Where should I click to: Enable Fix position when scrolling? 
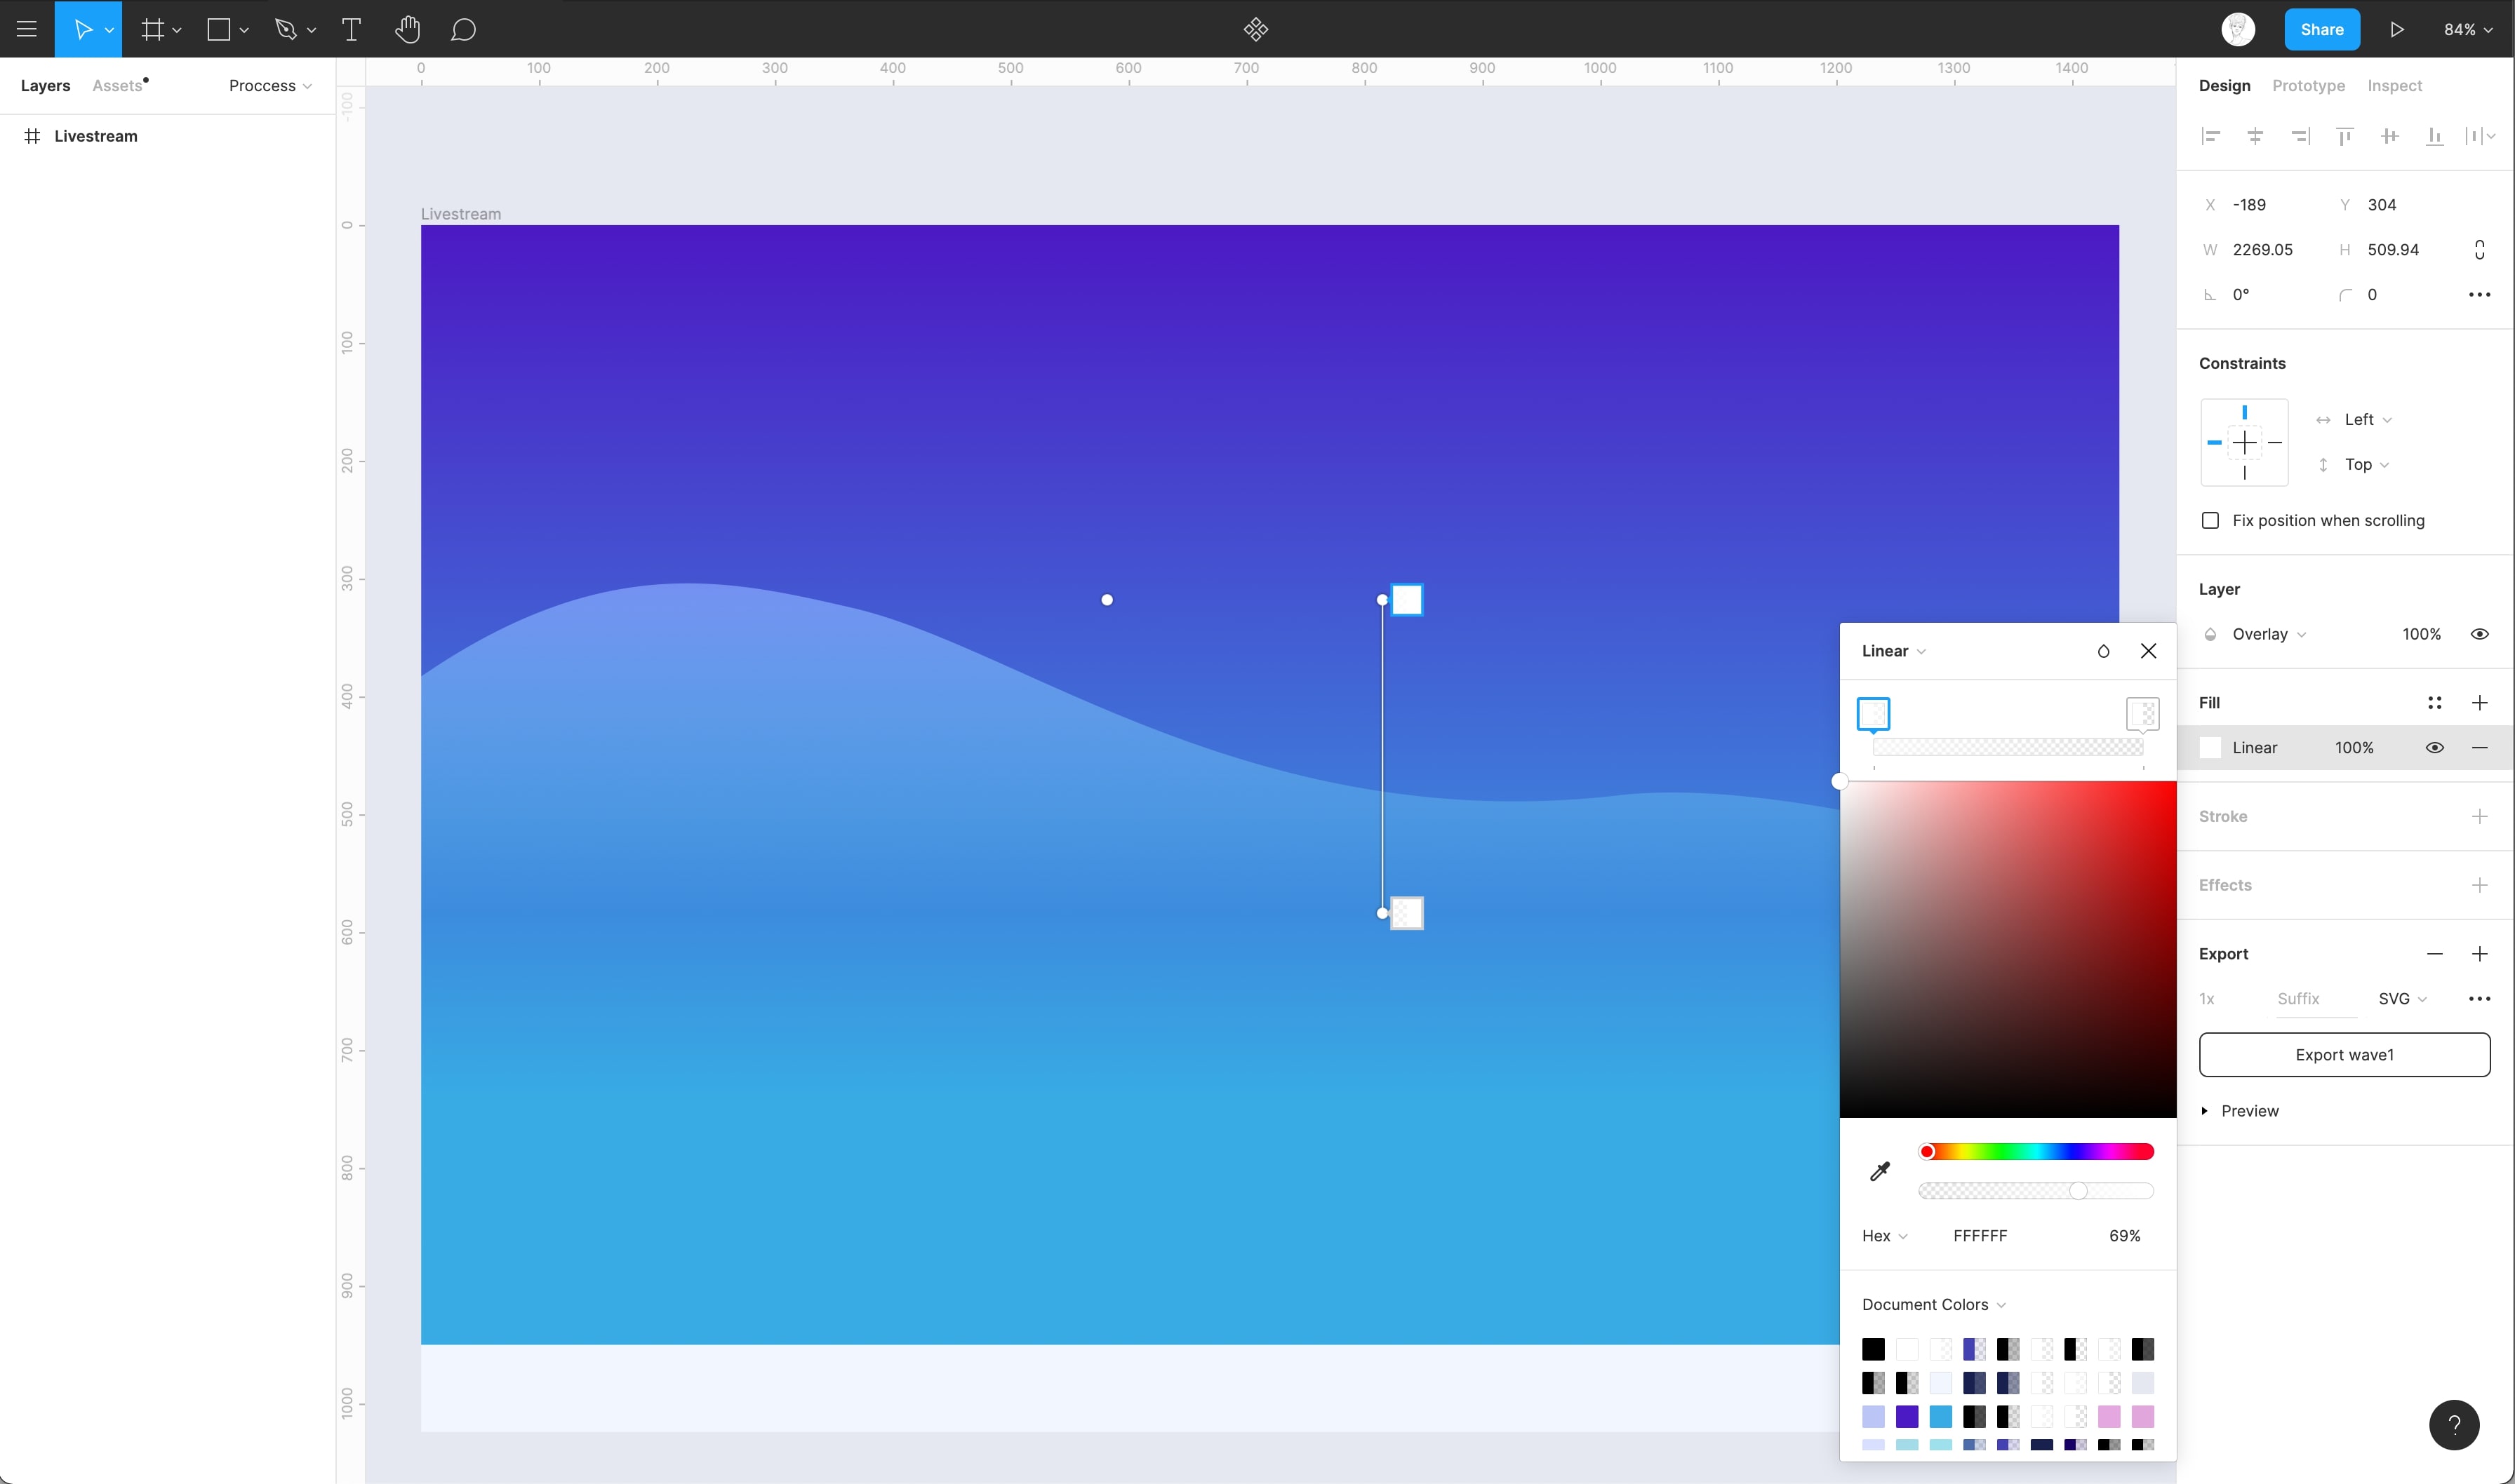tap(2211, 520)
